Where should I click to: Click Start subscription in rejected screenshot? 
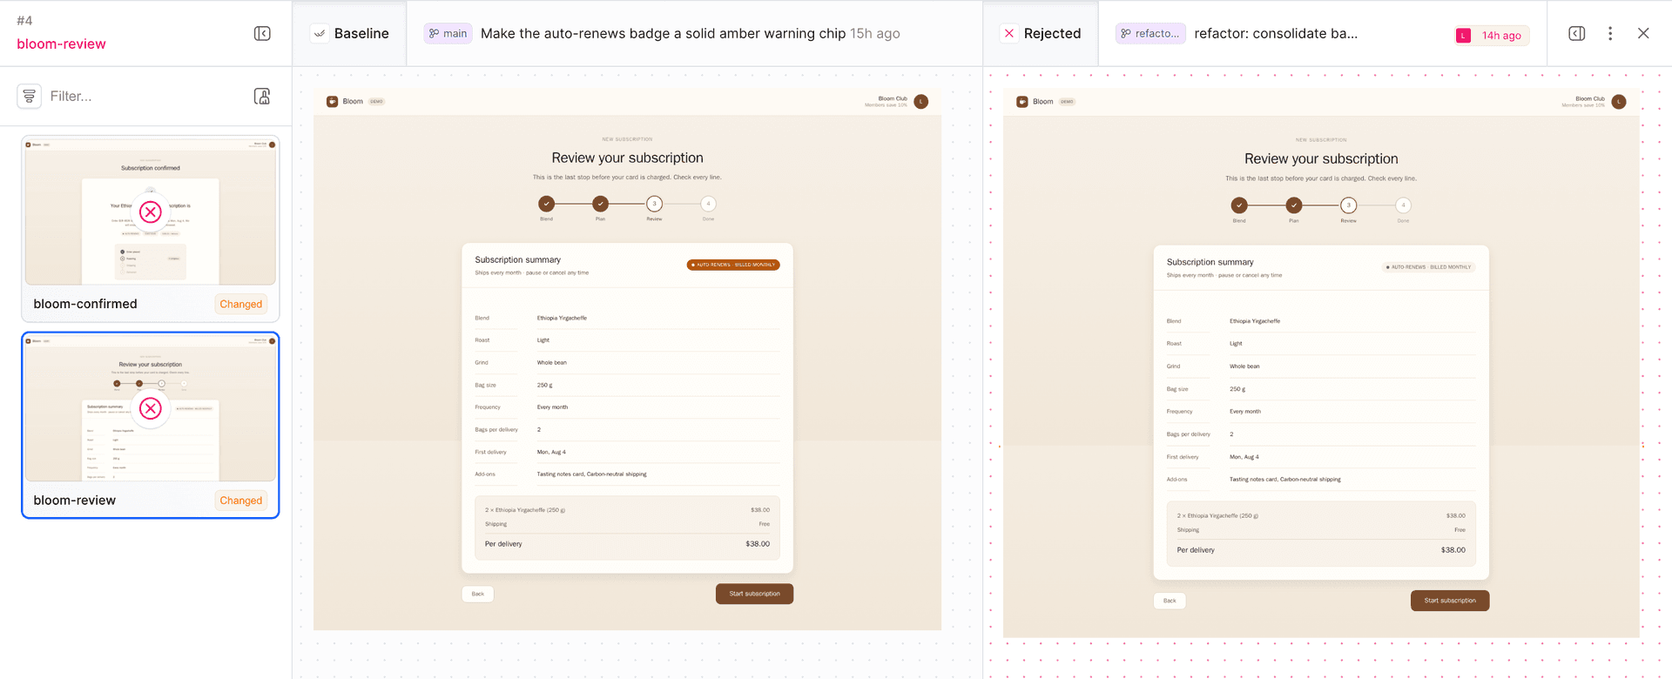[x=1450, y=601]
